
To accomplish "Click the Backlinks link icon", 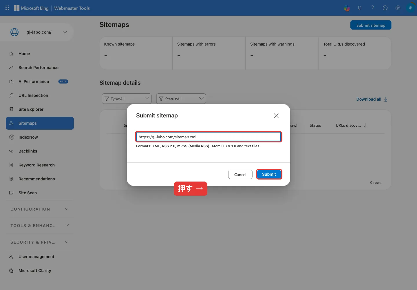I will tap(11, 151).
